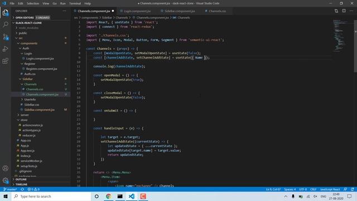
Task: Click the Windows taskbar search box
Action: [51, 196]
